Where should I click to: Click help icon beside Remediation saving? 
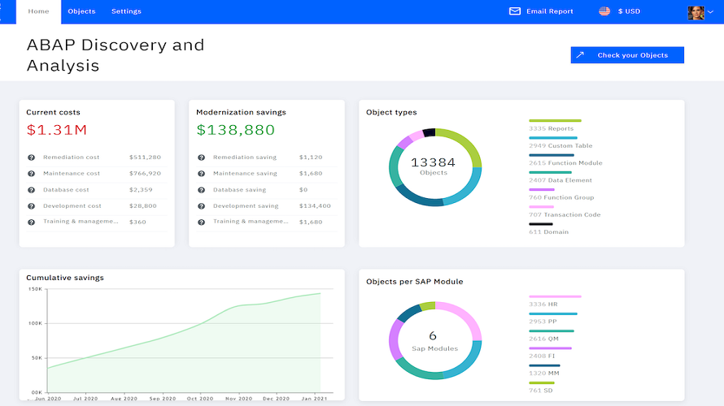[201, 158]
